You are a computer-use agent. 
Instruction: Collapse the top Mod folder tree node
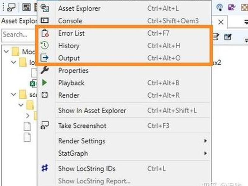tap(6, 51)
